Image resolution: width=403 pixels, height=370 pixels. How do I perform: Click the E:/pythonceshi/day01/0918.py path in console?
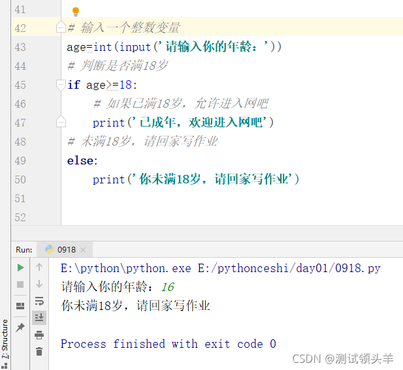click(289, 269)
